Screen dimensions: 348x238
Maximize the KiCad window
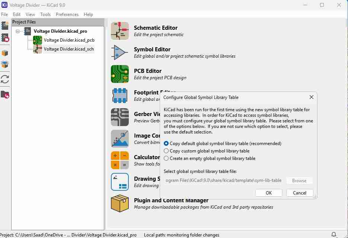(322, 5)
